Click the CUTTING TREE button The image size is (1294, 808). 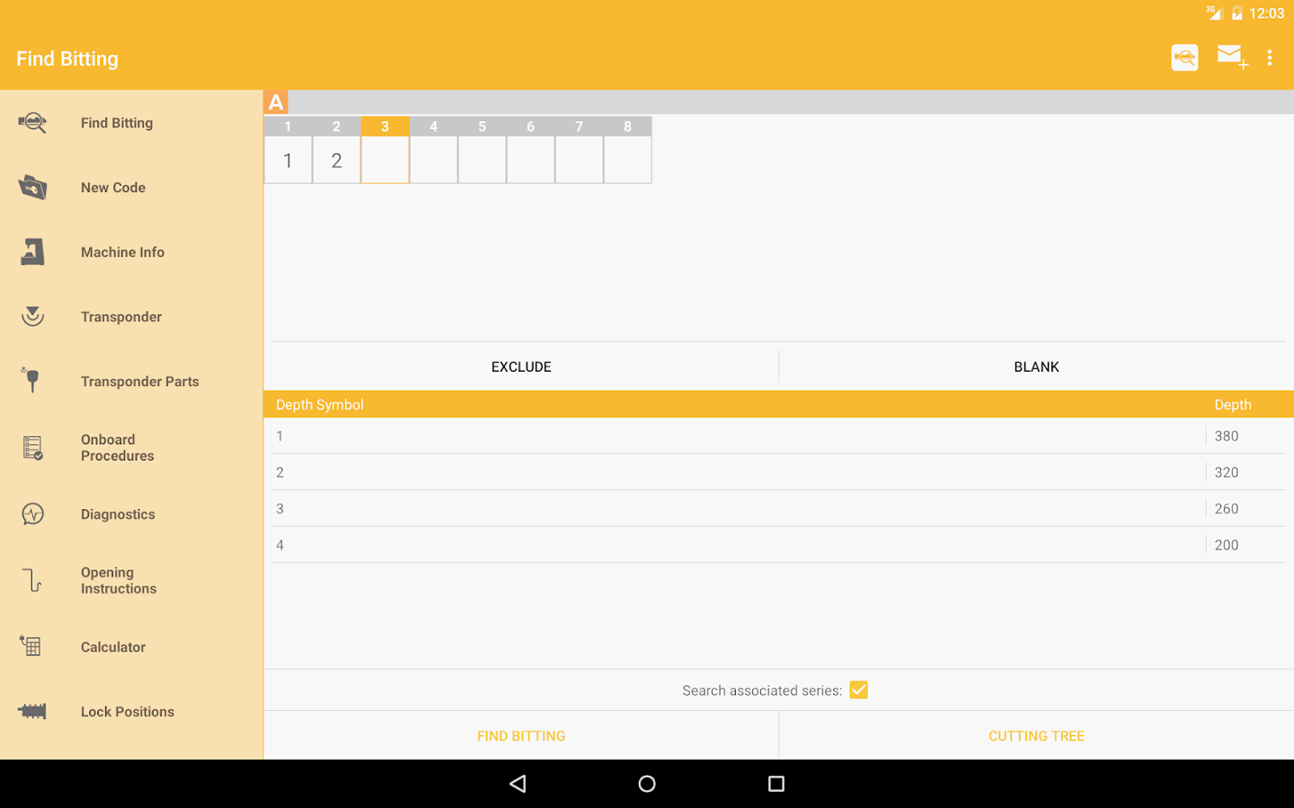point(1036,735)
